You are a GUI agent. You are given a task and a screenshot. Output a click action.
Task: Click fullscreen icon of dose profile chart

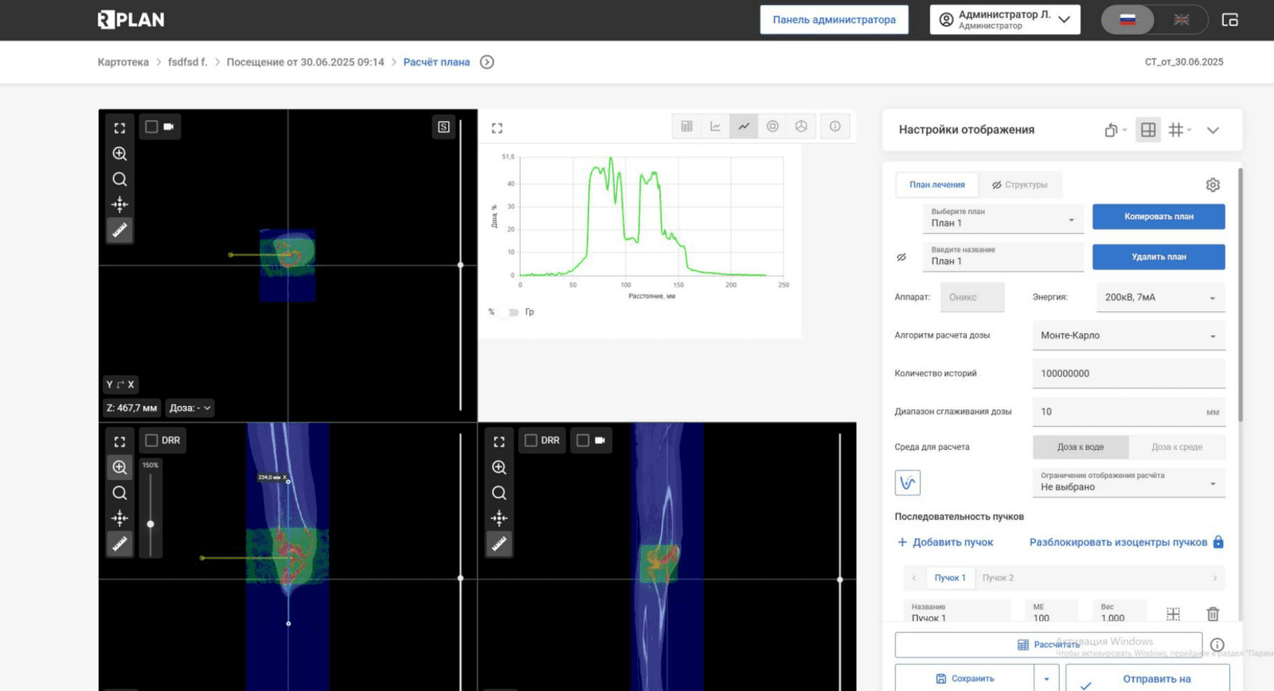(497, 128)
